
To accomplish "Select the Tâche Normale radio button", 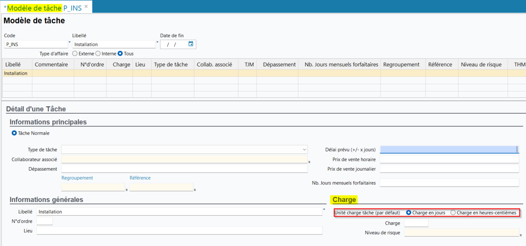I will (x=14, y=133).
